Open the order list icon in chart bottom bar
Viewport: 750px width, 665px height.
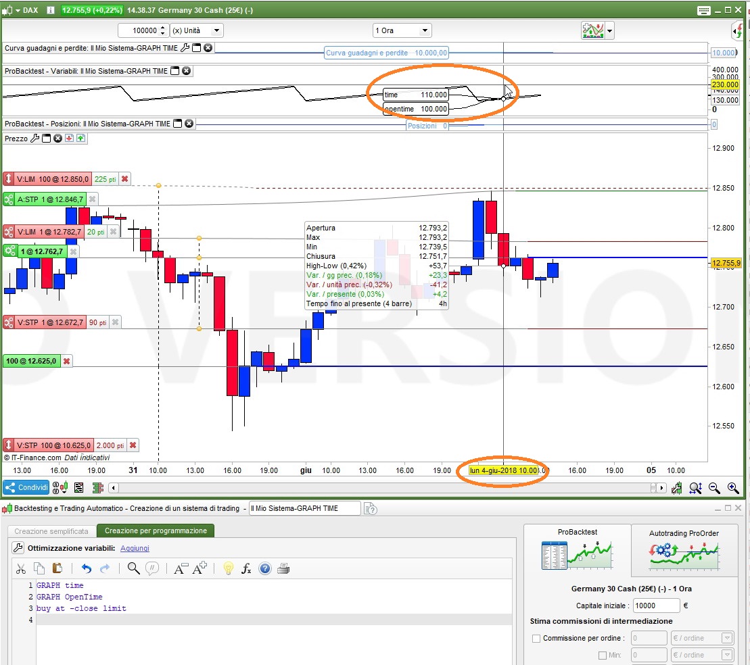tap(79, 488)
